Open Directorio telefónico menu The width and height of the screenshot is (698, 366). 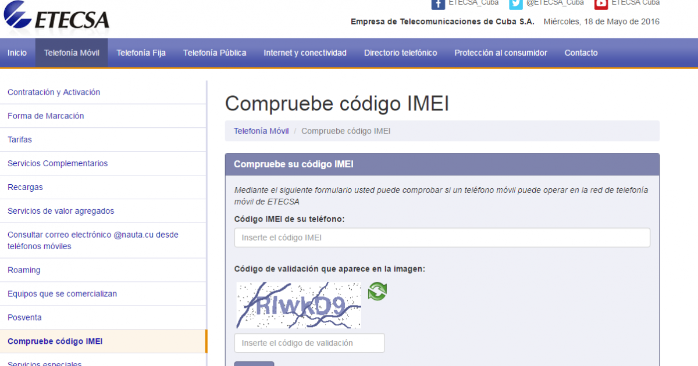click(401, 53)
